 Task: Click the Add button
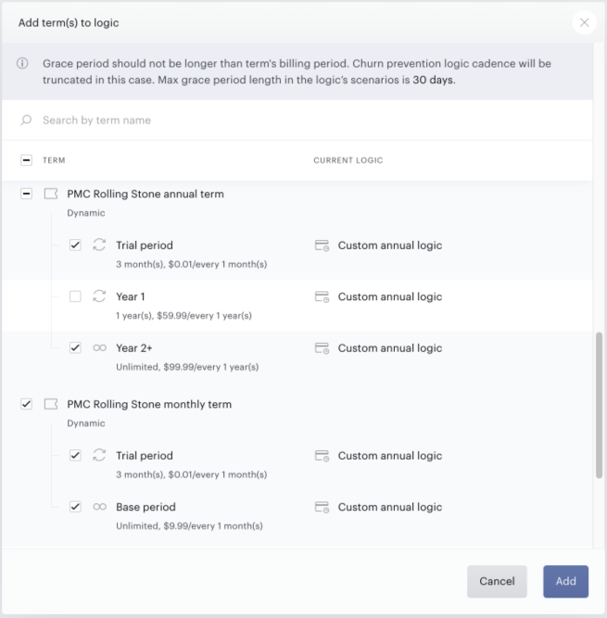565,581
